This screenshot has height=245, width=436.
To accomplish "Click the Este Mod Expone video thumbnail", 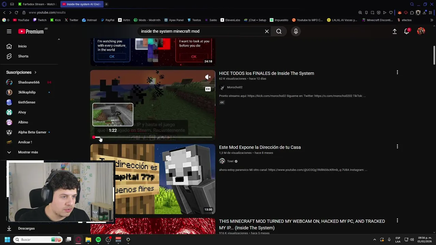I will click(153, 179).
